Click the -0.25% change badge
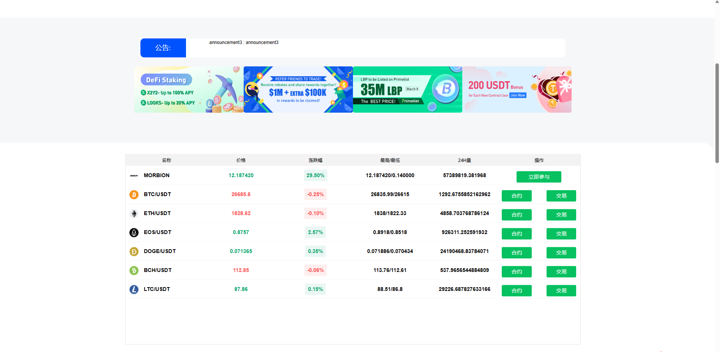The height and width of the screenshot is (352, 720). pyautogui.click(x=315, y=194)
